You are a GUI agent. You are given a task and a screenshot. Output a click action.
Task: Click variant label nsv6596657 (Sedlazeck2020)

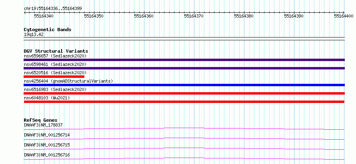coord(55,56)
